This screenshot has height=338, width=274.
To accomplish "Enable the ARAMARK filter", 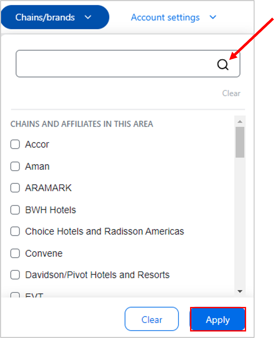I will coord(15,188).
